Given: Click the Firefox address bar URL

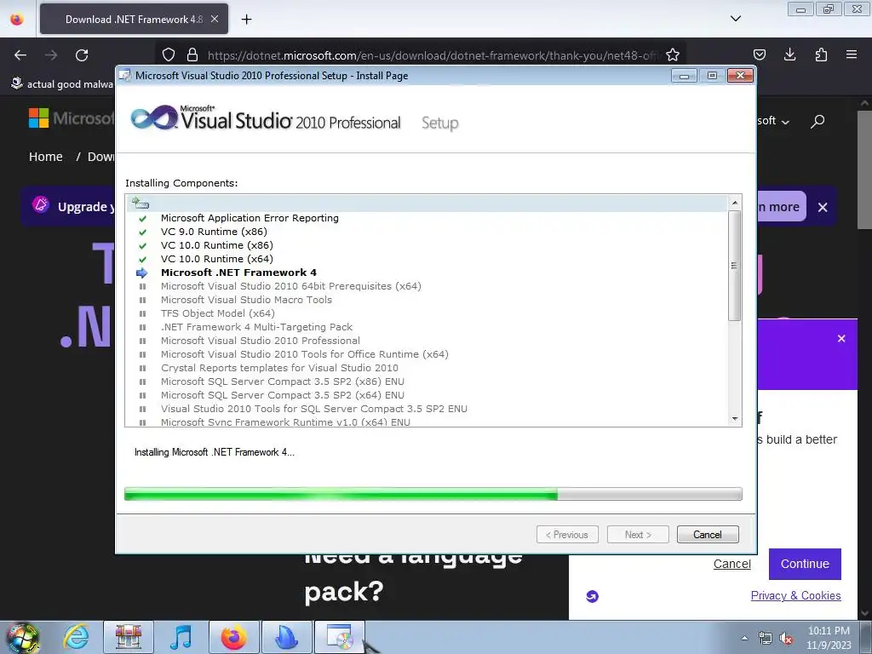Looking at the screenshot, I should click(x=431, y=55).
